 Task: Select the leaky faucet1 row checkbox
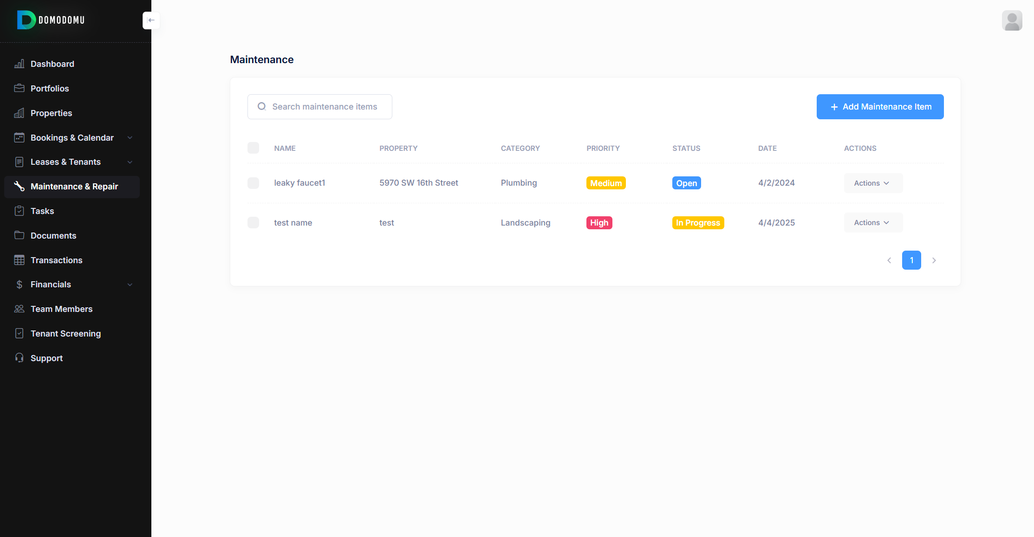pyautogui.click(x=253, y=183)
